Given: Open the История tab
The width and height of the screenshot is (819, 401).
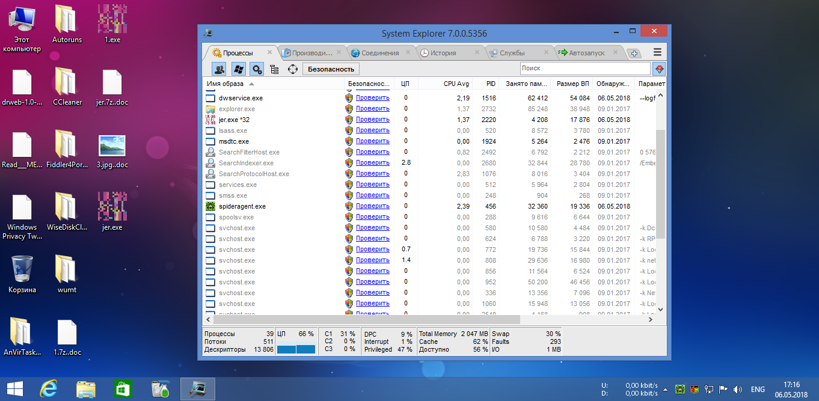Looking at the screenshot, I should [x=443, y=53].
